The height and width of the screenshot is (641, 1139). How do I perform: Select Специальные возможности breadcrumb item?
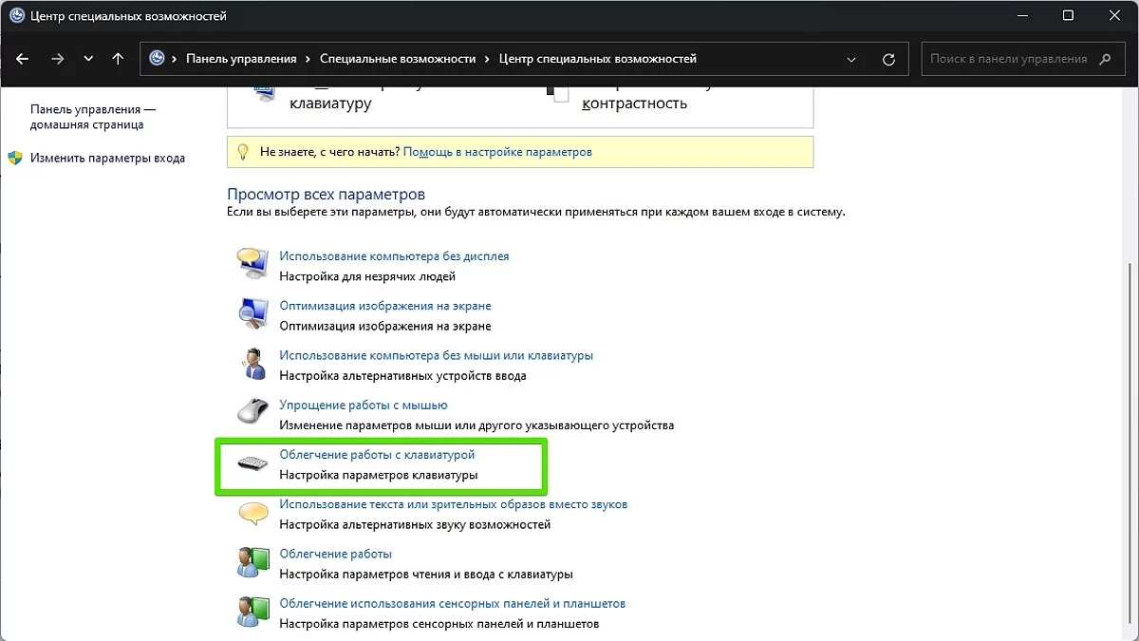coord(398,59)
